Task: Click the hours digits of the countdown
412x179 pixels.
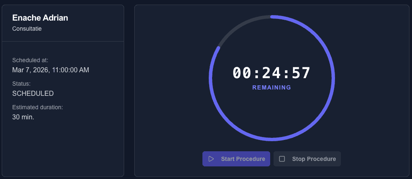Action: [x=242, y=73]
